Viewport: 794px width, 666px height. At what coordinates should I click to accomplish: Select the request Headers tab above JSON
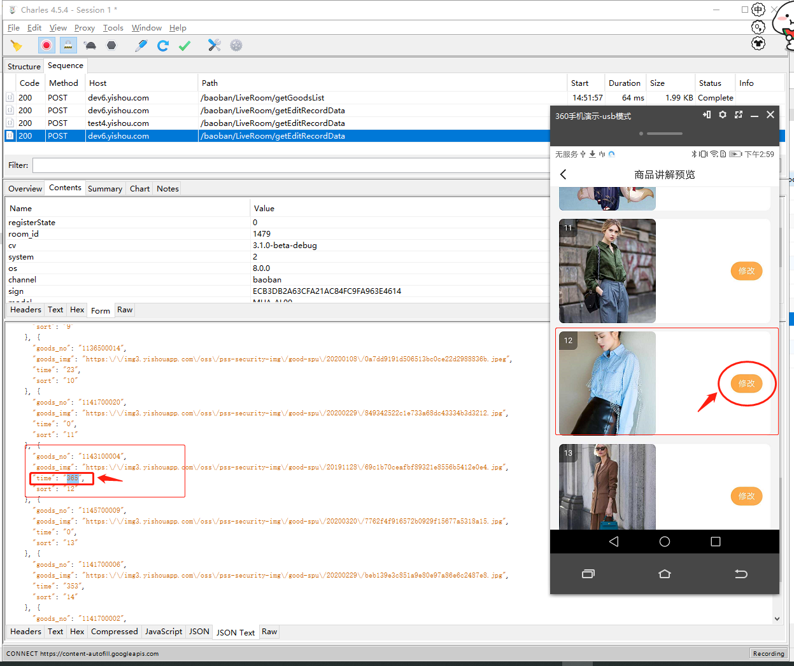pyautogui.click(x=25, y=310)
